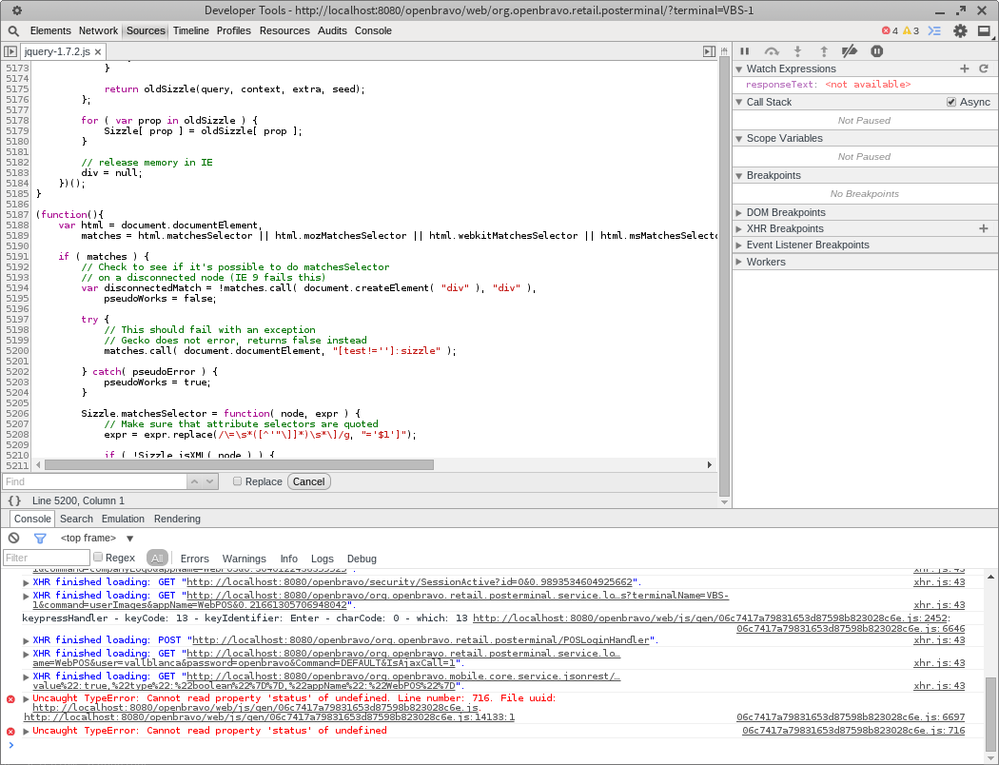Click the pause script execution button
Image resolution: width=999 pixels, height=765 pixels.
[745, 51]
